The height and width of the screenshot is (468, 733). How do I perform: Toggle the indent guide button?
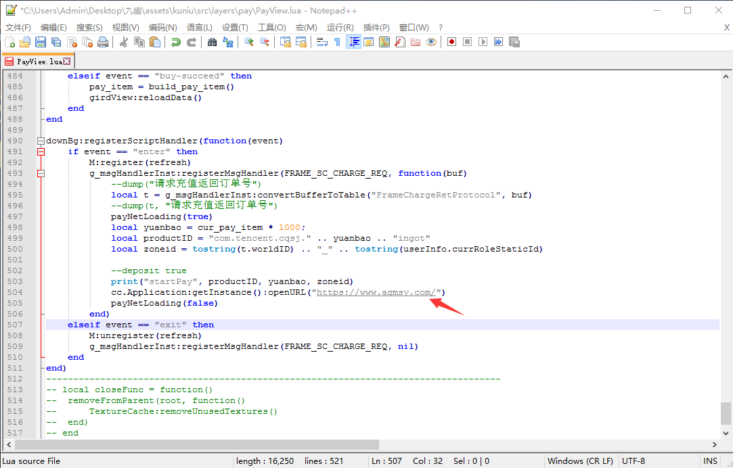point(353,42)
